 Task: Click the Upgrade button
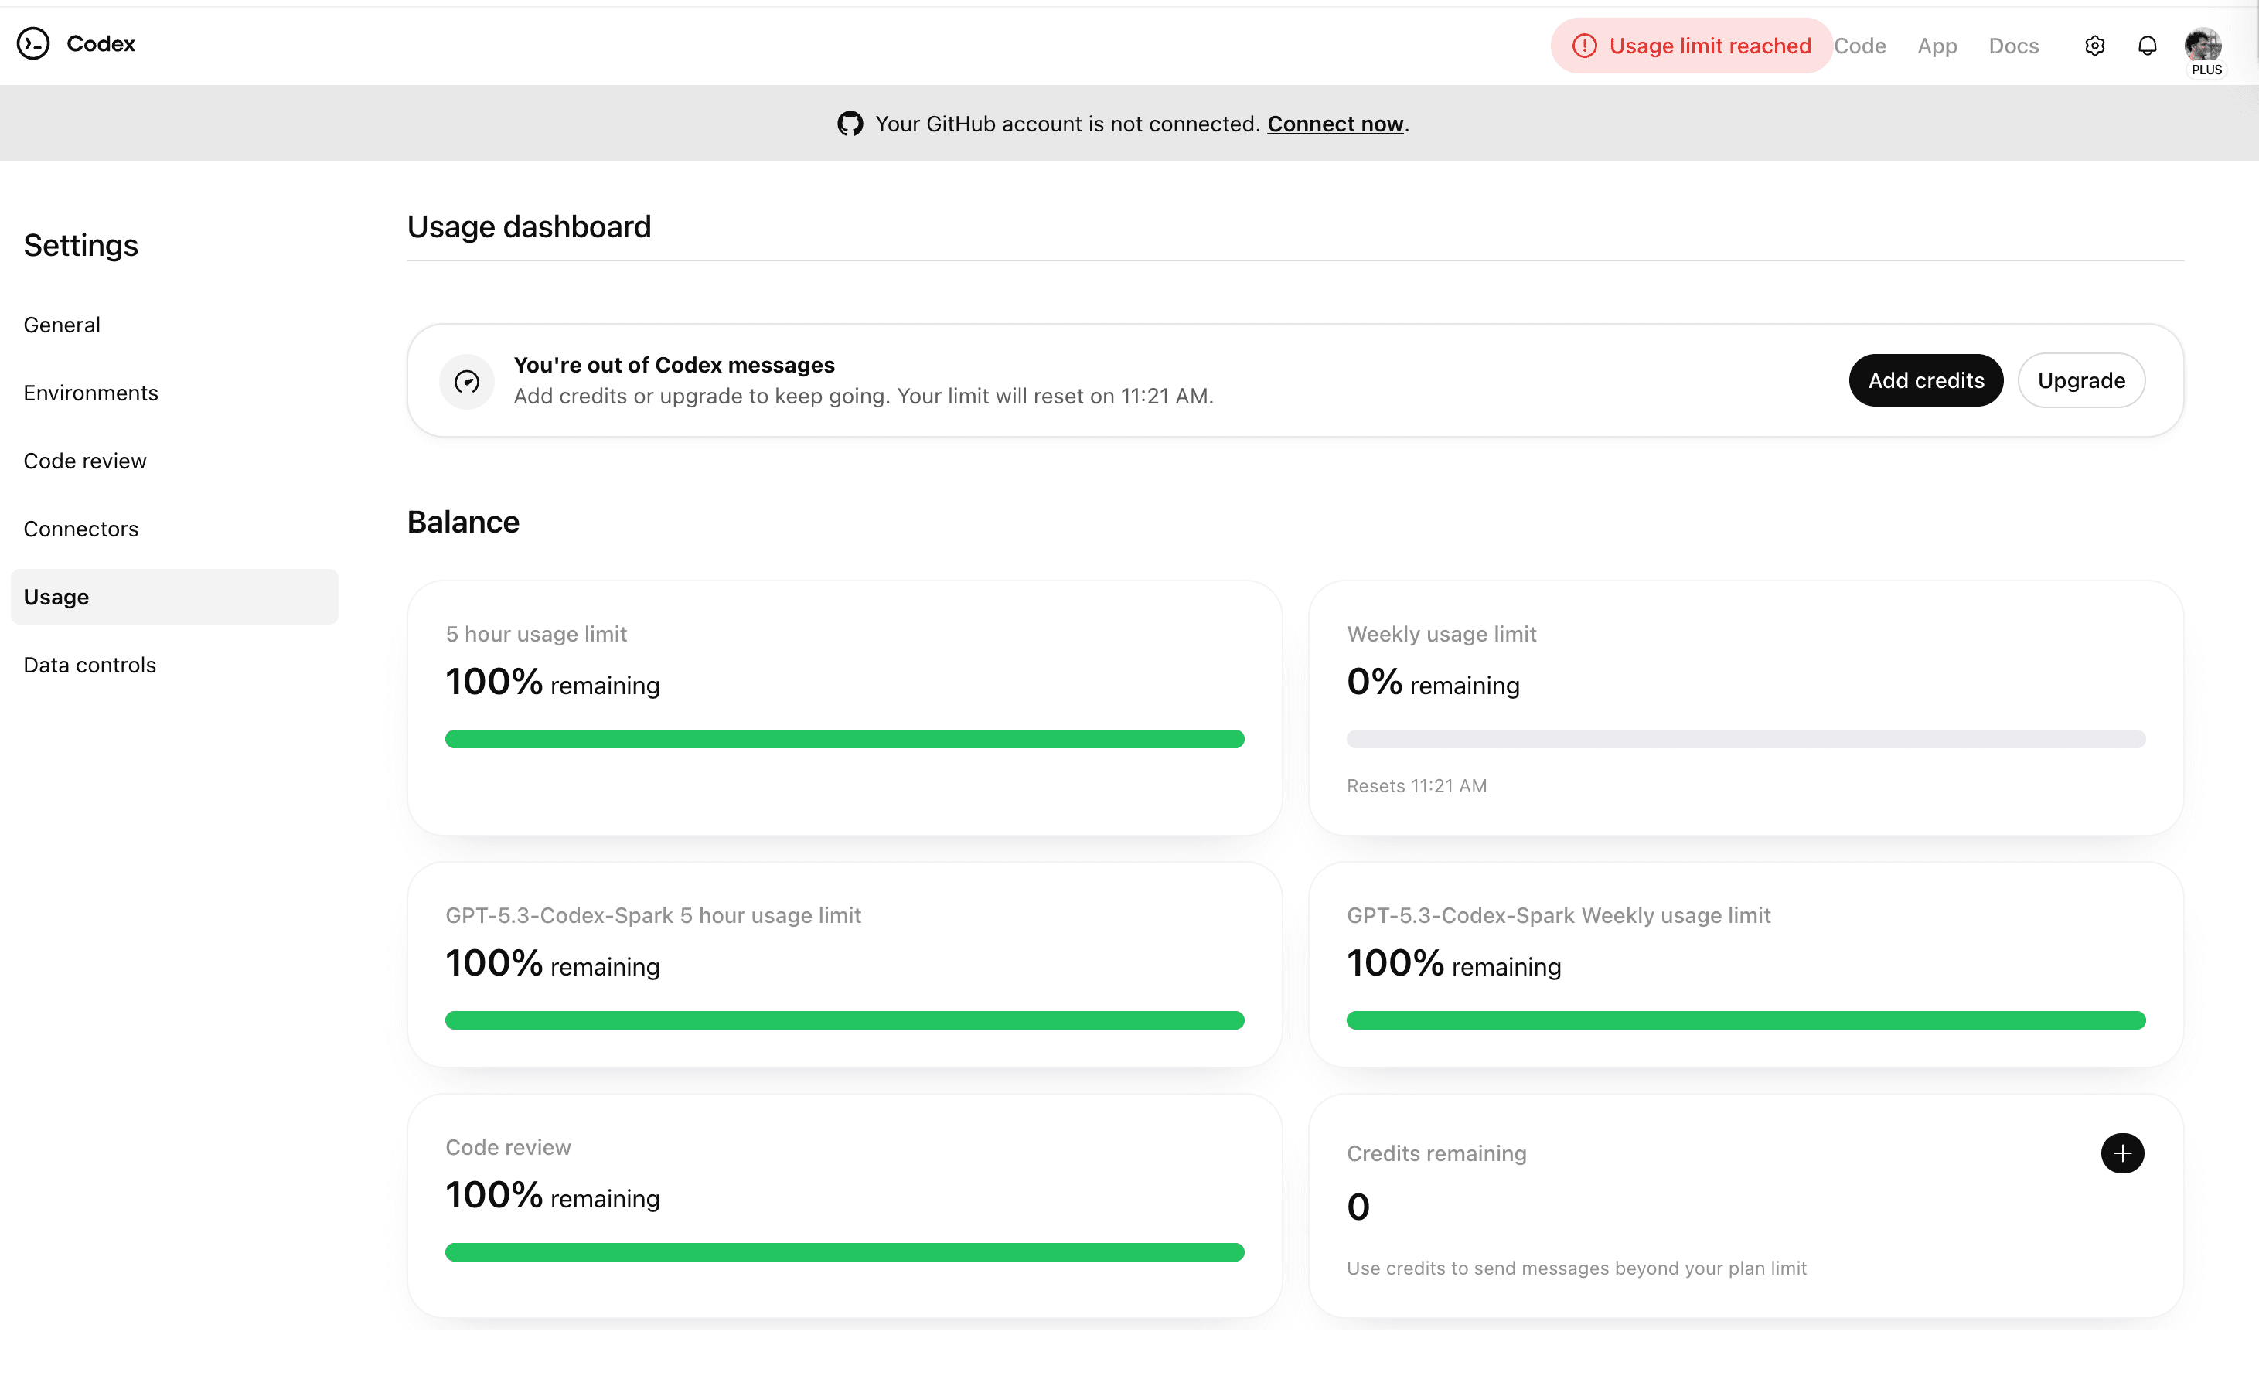point(2081,380)
